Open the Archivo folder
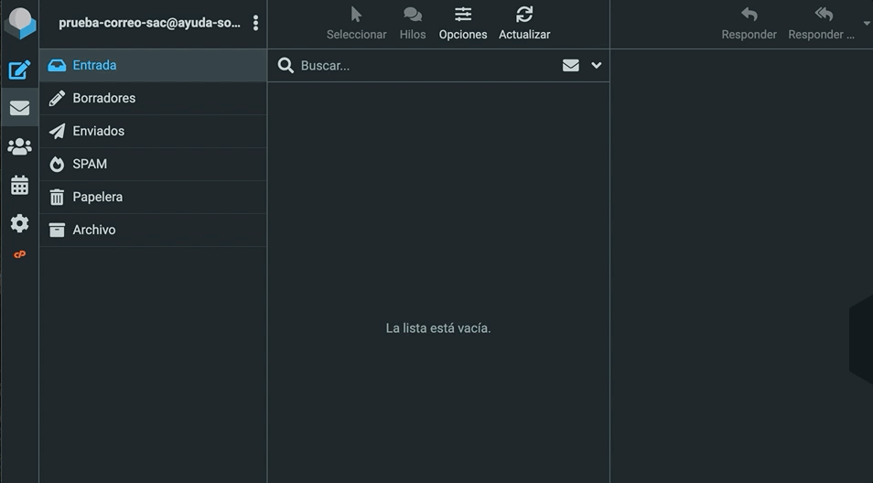Screen dimensions: 873x483 point(153,230)
